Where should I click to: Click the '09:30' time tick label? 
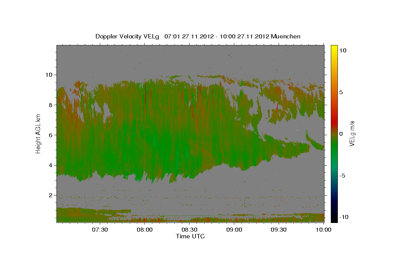click(279, 230)
